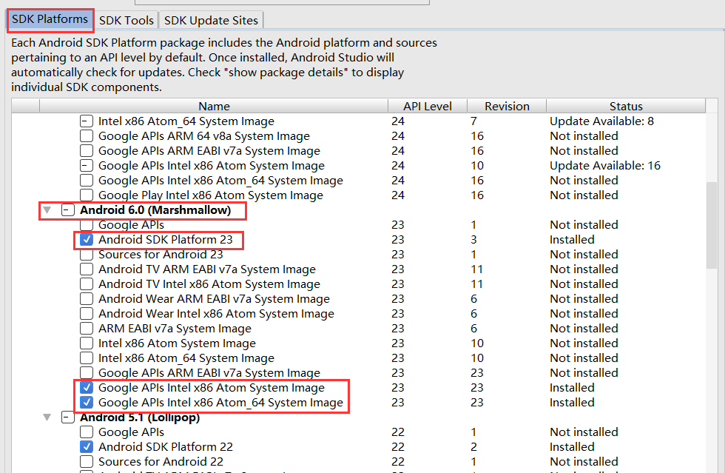725x473 pixels.
Task: Check Google APIs under Android 6.0
Action: pos(87,225)
